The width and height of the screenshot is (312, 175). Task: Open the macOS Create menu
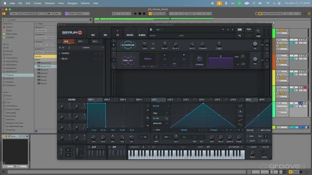(x=38, y=3)
